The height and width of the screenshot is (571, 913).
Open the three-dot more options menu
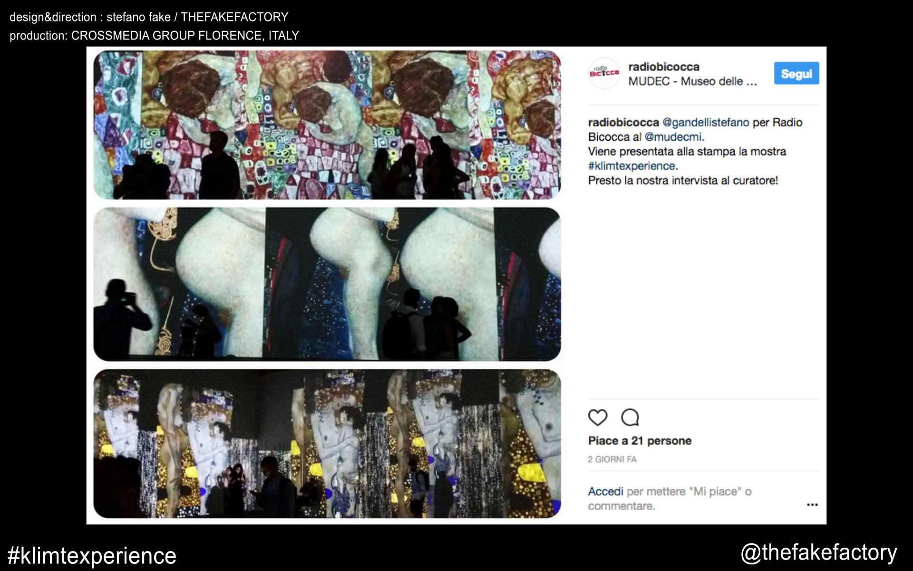click(812, 504)
